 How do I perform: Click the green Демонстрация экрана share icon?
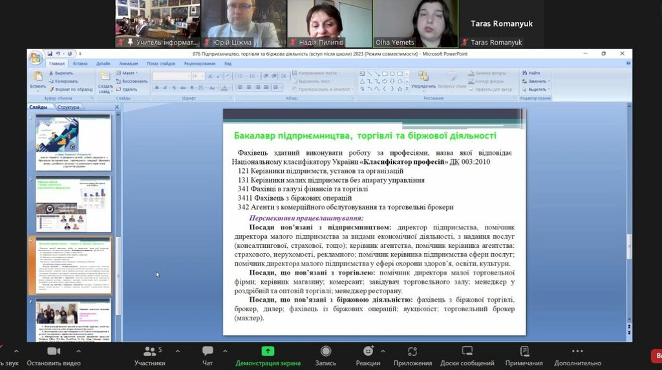(268, 351)
